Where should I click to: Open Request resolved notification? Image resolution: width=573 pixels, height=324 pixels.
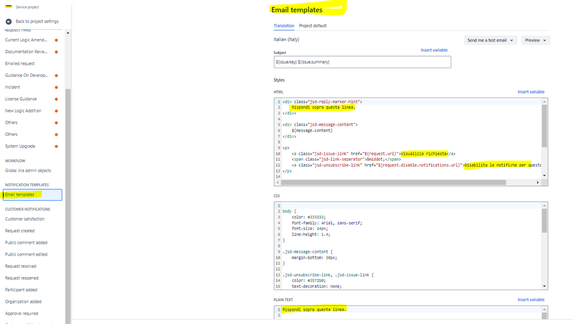(21, 266)
